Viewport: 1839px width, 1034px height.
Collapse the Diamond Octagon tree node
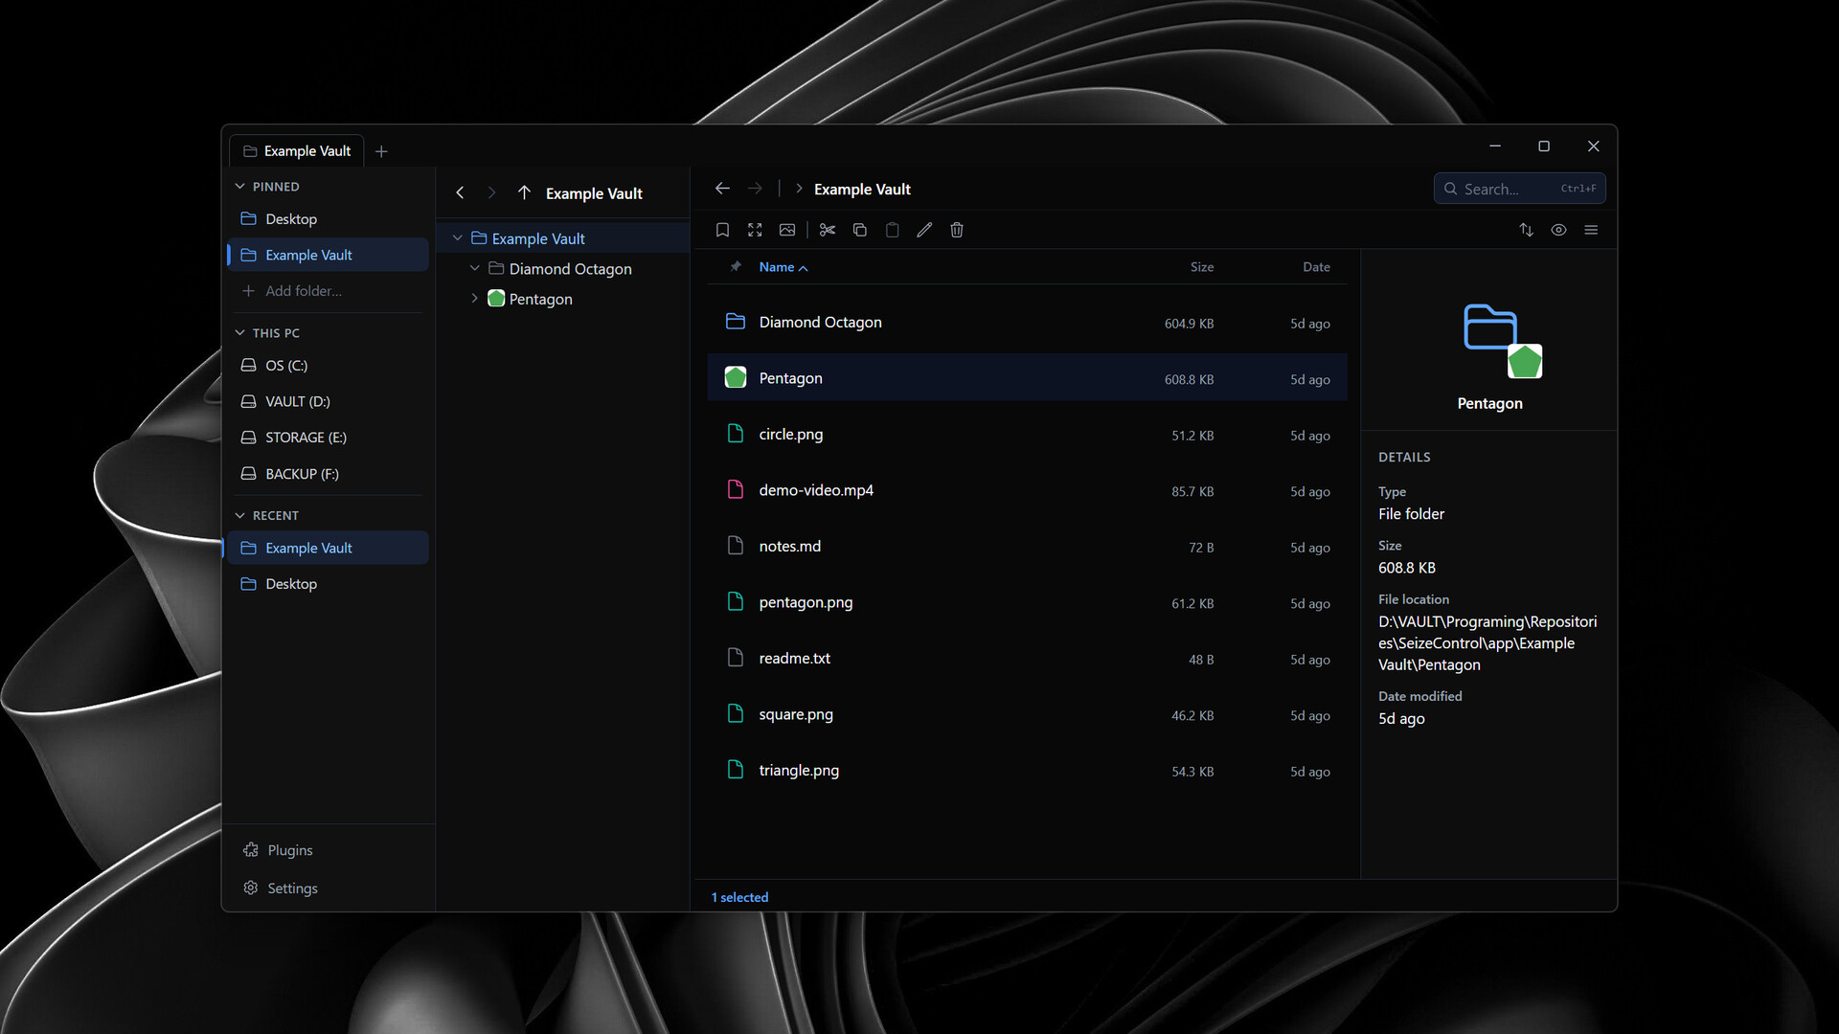pyautogui.click(x=474, y=269)
